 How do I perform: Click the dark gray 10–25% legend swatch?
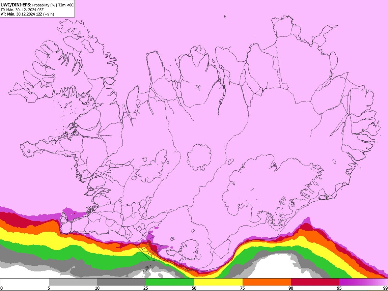(121, 282)
